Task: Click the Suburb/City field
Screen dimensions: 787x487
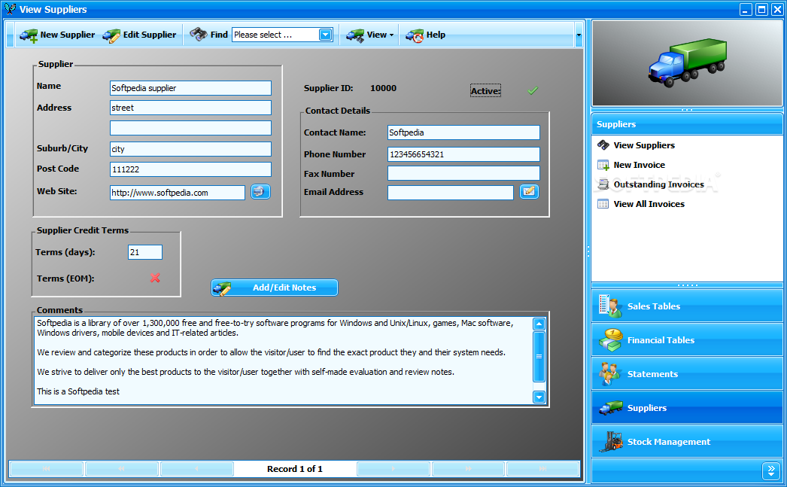Action: 190,148
